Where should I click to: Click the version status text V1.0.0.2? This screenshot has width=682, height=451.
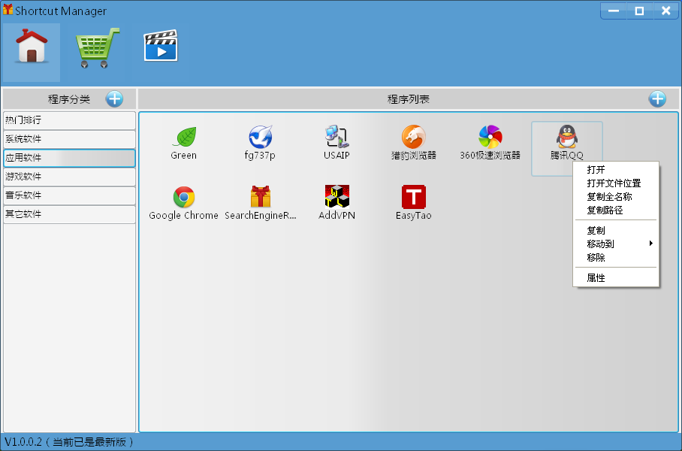pos(68,442)
